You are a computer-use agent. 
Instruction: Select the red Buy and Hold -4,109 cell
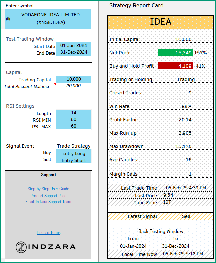tap(175, 66)
